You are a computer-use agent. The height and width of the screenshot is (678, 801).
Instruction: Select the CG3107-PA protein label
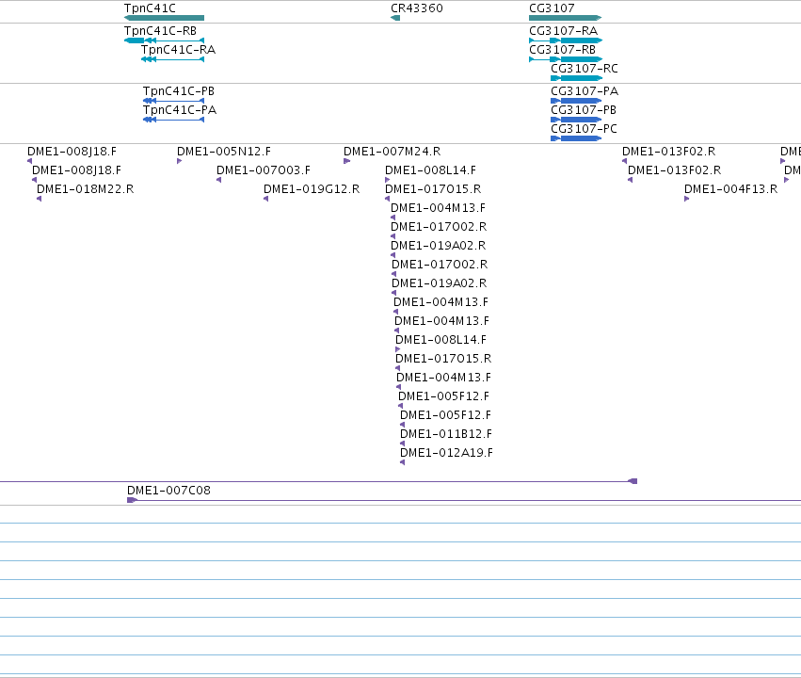585,91
